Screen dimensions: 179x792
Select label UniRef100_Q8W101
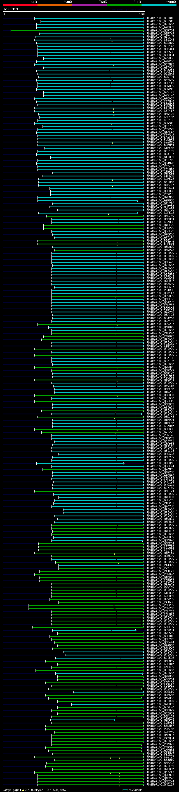(161, 114)
